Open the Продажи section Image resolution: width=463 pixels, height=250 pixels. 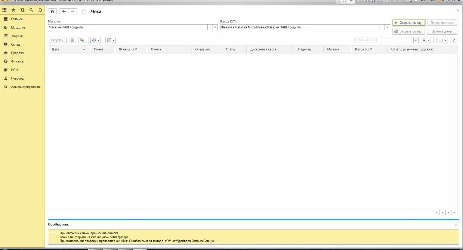pos(18,53)
